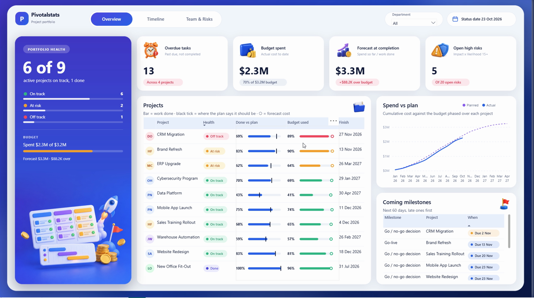This screenshot has height=298, width=534.
Task: Click the chart icon on Forecast at completion
Action: click(344, 50)
